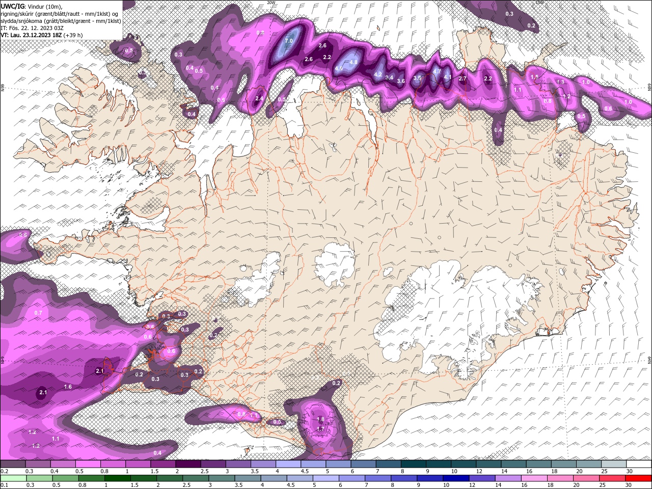Screen dimensions: 652x489
Task: Select the red swatch after 30 in the bottom legend row
Action: pos(639,478)
